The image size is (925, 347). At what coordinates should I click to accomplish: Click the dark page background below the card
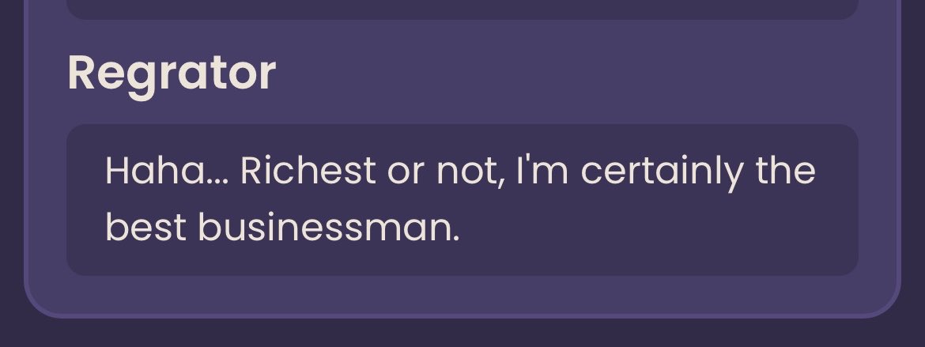click(462, 334)
